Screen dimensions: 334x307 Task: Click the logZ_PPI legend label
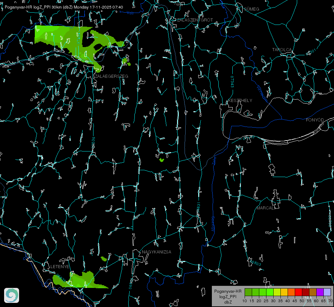click(x=228, y=297)
